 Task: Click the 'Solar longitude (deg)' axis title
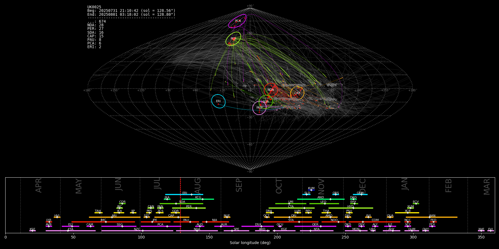250,243
